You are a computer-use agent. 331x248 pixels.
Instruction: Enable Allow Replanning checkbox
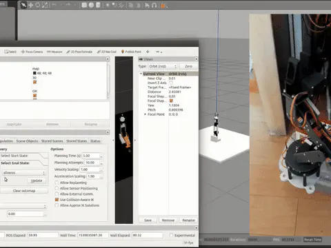pyautogui.click(x=57, y=183)
